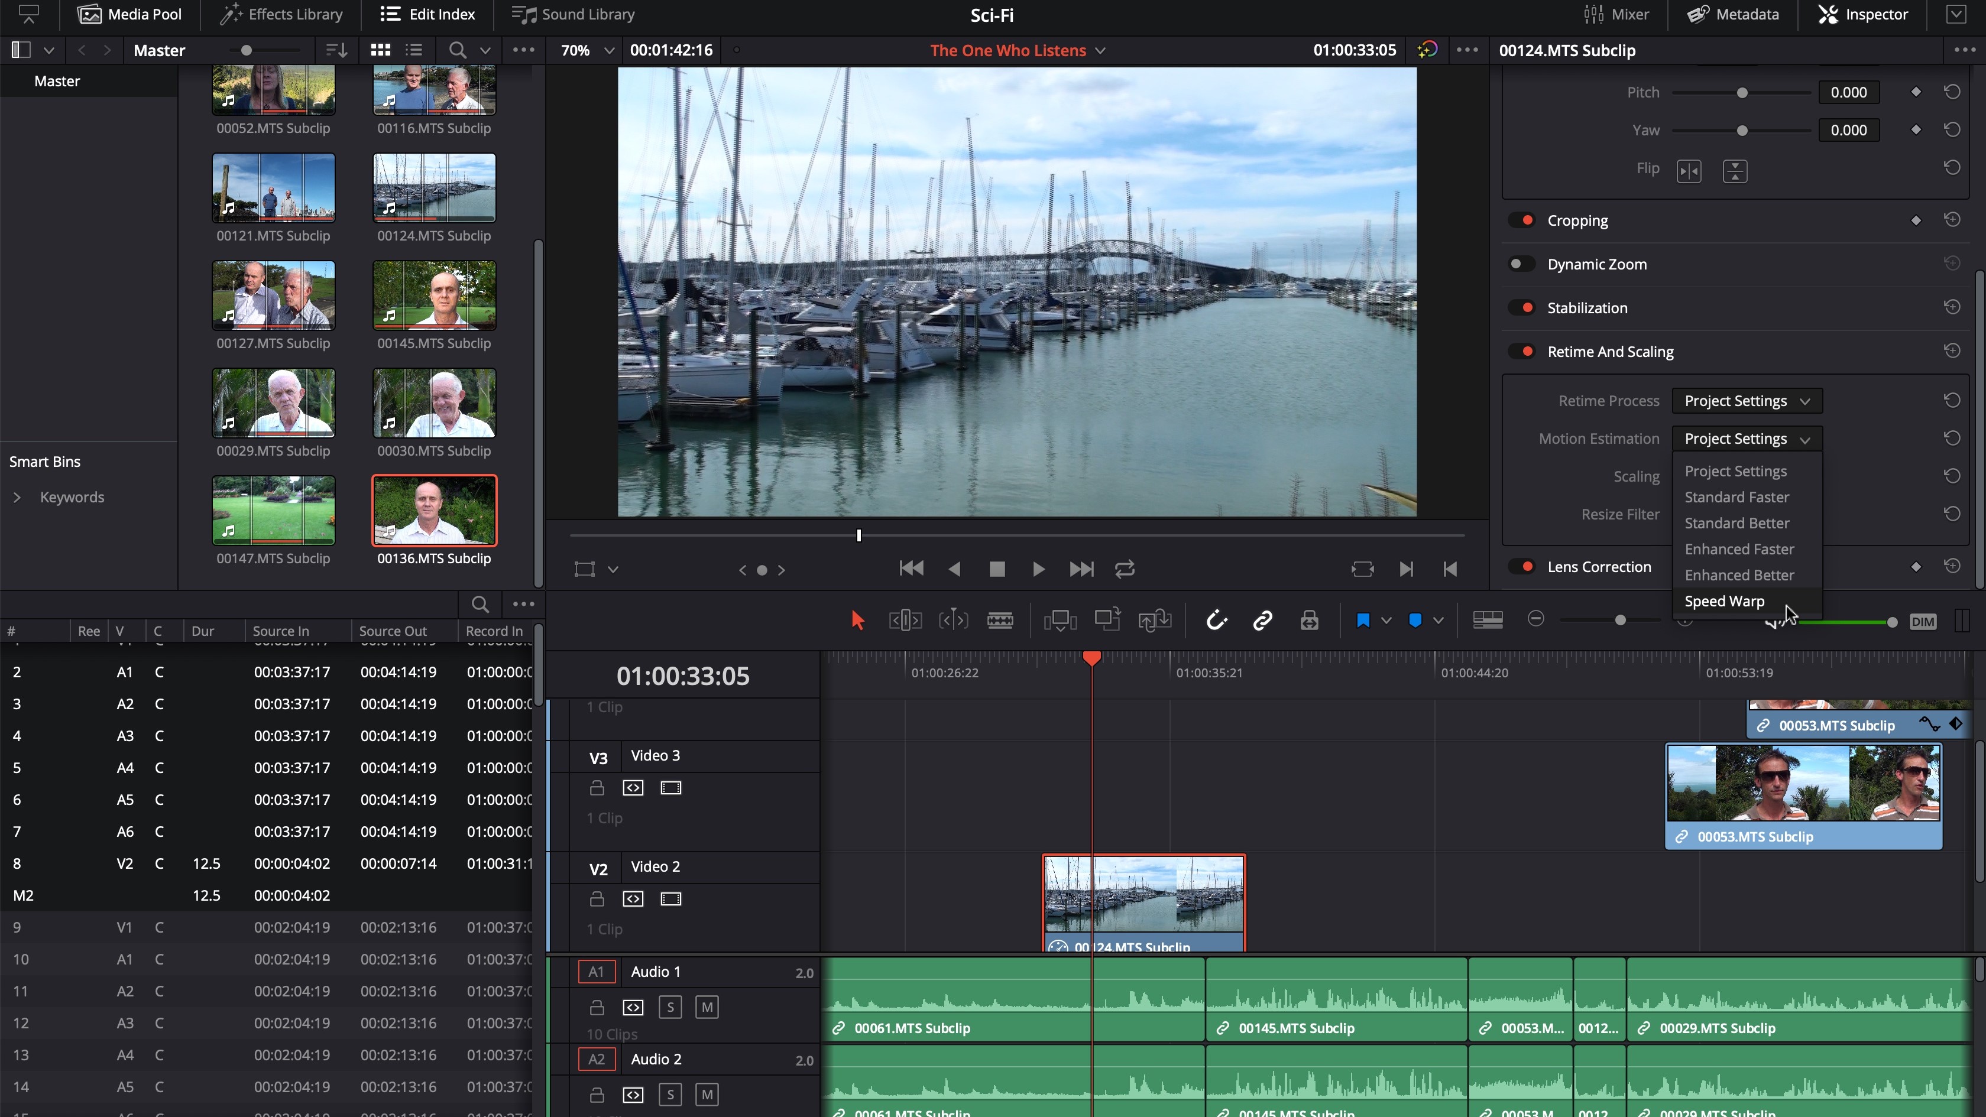Image resolution: width=1986 pixels, height=1117 pixels.
Task: Open viewer transform overlay dropdown
Action: 613,570
